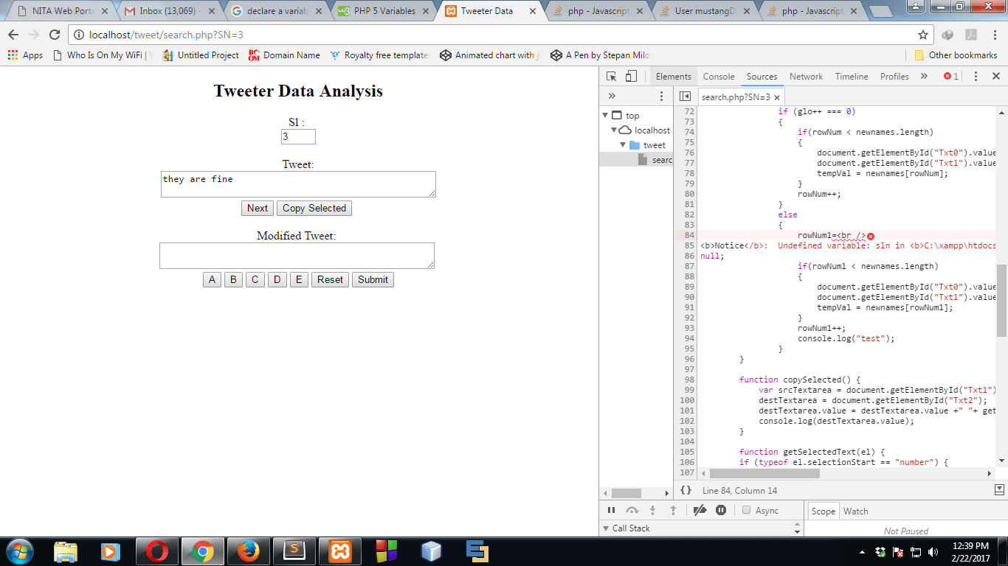
Task: Select the inspect element picker in DevTools
Action: point(611,76)
